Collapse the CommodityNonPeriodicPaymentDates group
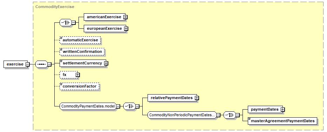The width and height of the screenshot is (327, 132). (218, 115)
